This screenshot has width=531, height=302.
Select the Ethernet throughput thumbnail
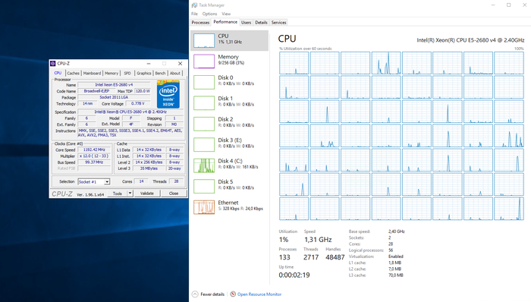click(204, 207)
